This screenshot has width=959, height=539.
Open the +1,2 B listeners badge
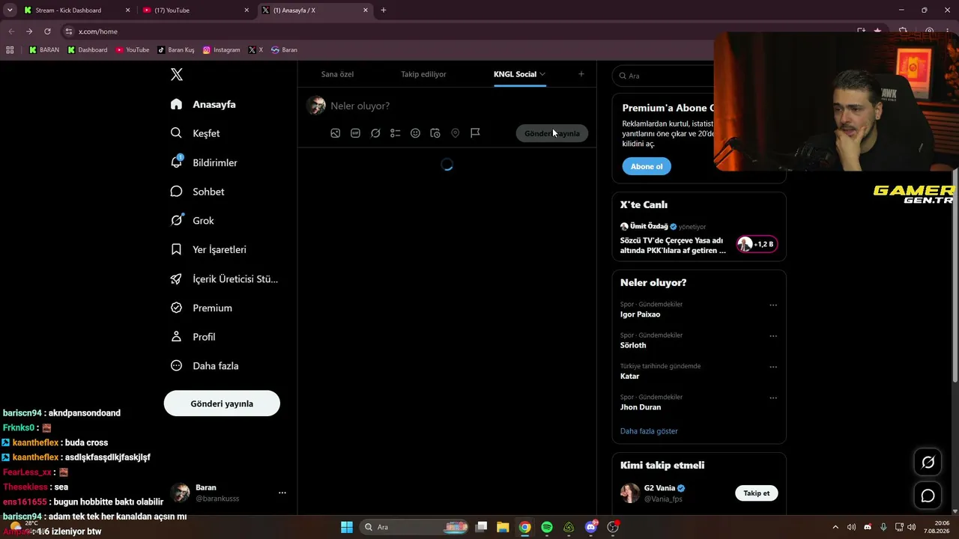pyautogui.click(x=757, y=244)
